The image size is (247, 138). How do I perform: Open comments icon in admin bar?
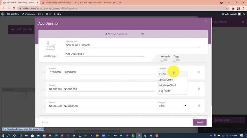pos(48,14)
